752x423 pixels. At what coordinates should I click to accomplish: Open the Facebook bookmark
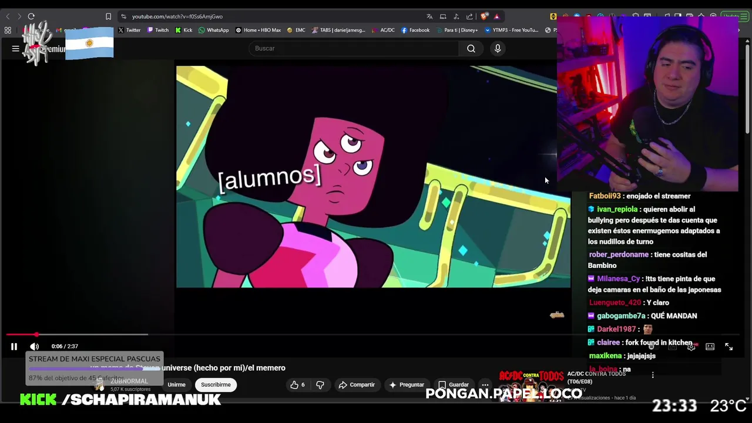(415, 30)
